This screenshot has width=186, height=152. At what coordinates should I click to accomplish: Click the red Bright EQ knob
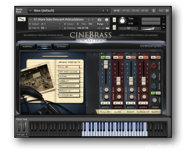pos(154,66)
